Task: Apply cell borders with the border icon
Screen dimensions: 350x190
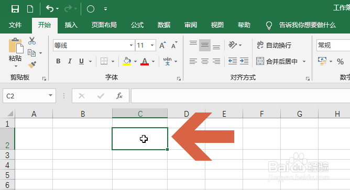Action: tap(104, 61)
